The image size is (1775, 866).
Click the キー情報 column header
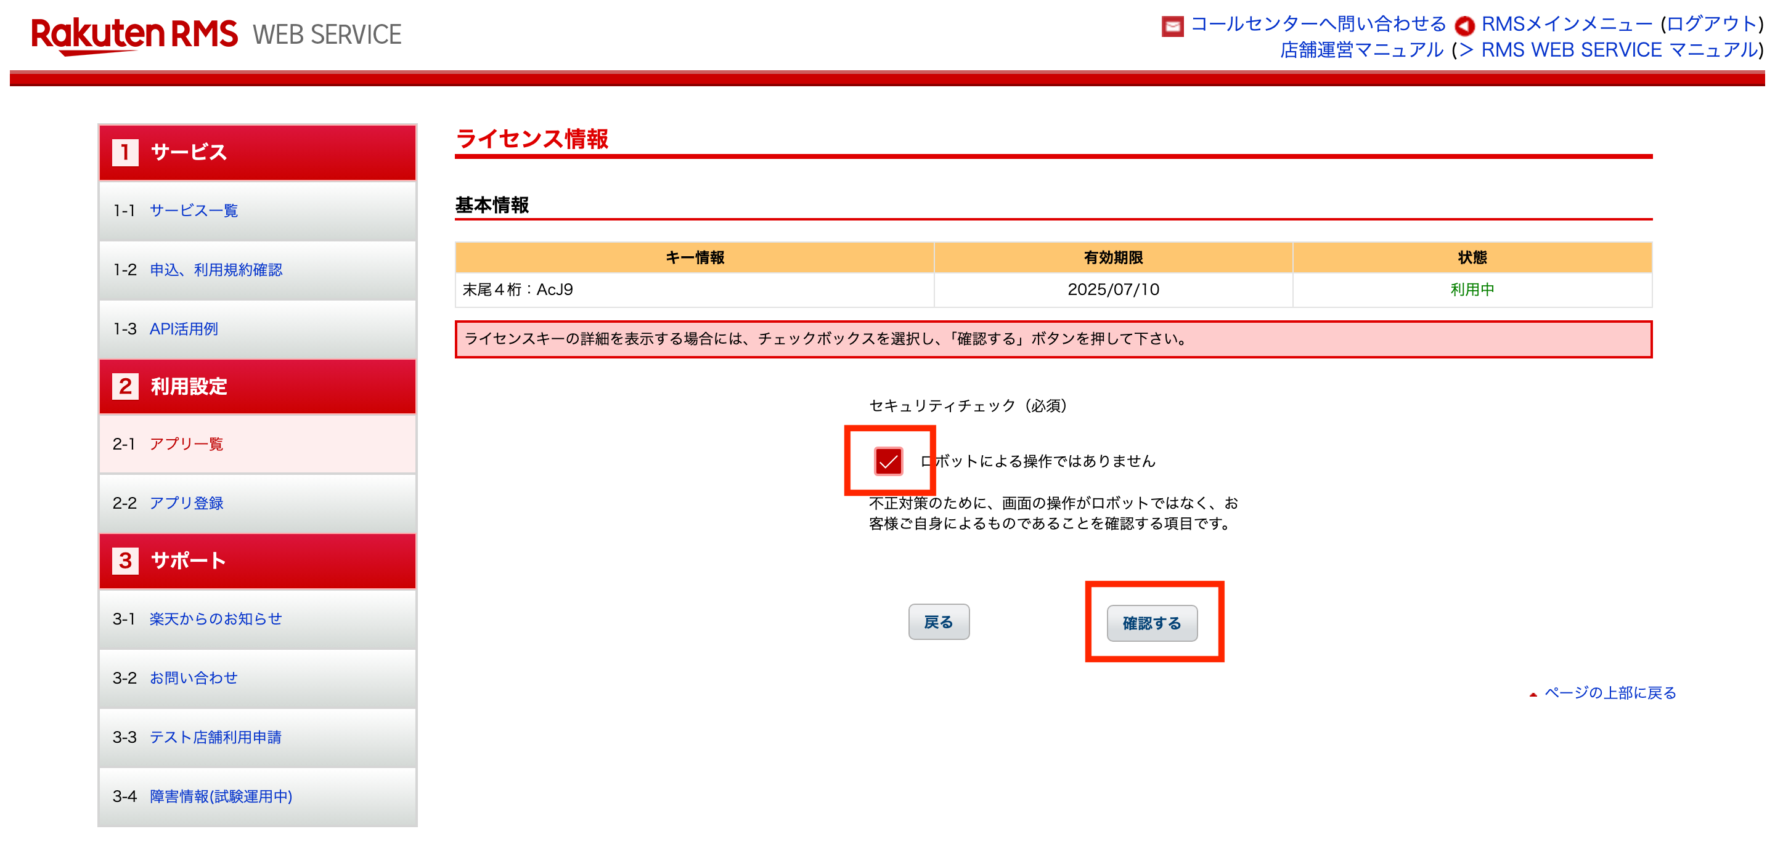[x=694, y=257]
